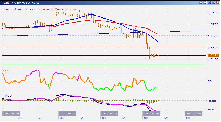Click the RSI indicator panel label
Screen dimensions: 221x122
[5, 71]
